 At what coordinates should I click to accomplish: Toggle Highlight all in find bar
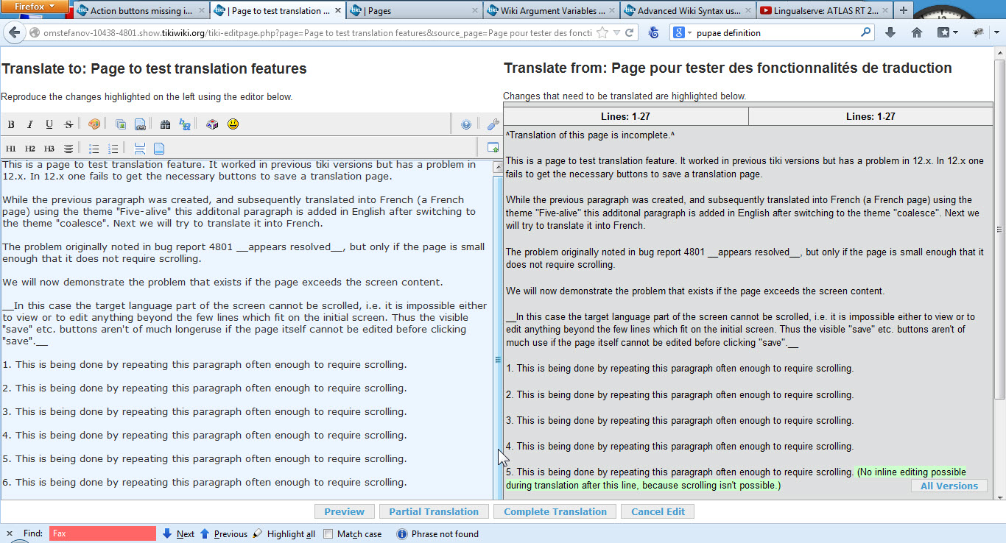(x=284, y=534)
